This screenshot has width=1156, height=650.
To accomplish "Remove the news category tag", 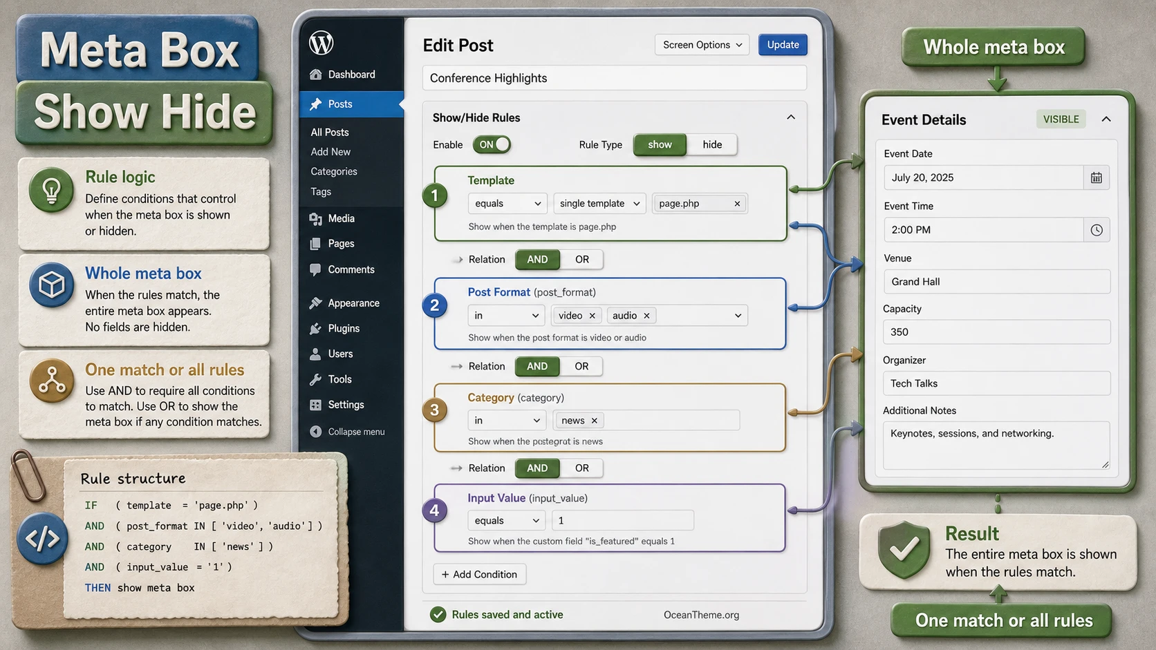I will click(x=594, y=421).
